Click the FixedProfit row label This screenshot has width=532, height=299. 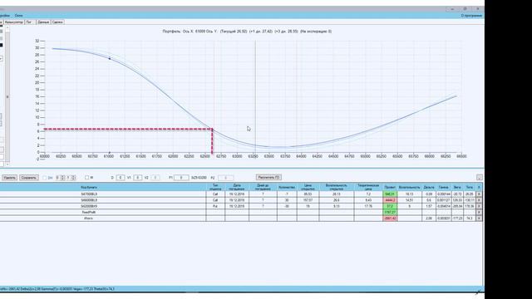[89, 213]
